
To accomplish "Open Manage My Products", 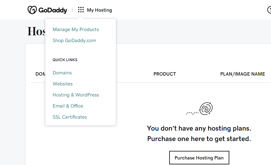I will (76, 29).
